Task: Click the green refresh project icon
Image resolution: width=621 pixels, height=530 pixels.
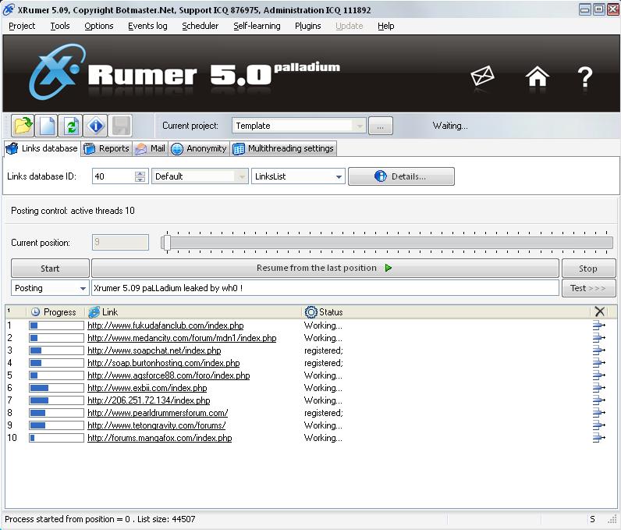Action: (x=71, y=126)
